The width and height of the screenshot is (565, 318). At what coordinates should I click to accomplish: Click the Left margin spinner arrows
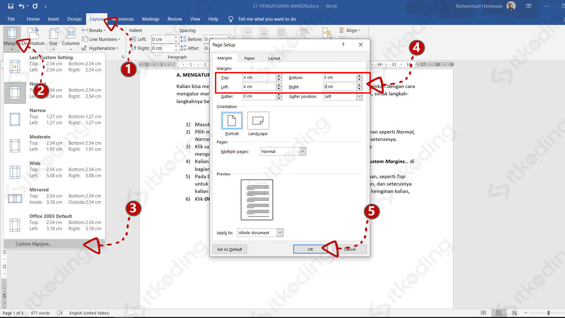[x=279, y=87]
